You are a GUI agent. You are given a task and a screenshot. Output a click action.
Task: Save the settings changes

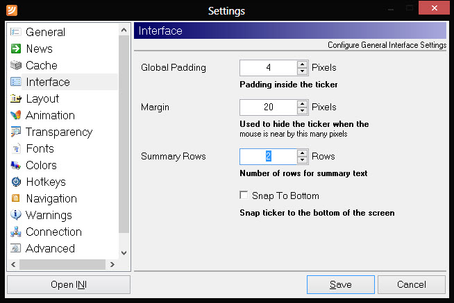click(340, 284)
